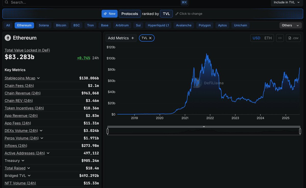Select the Avalanche chain tab
Viewport: 306px width, 188px height.
(184, 25)
